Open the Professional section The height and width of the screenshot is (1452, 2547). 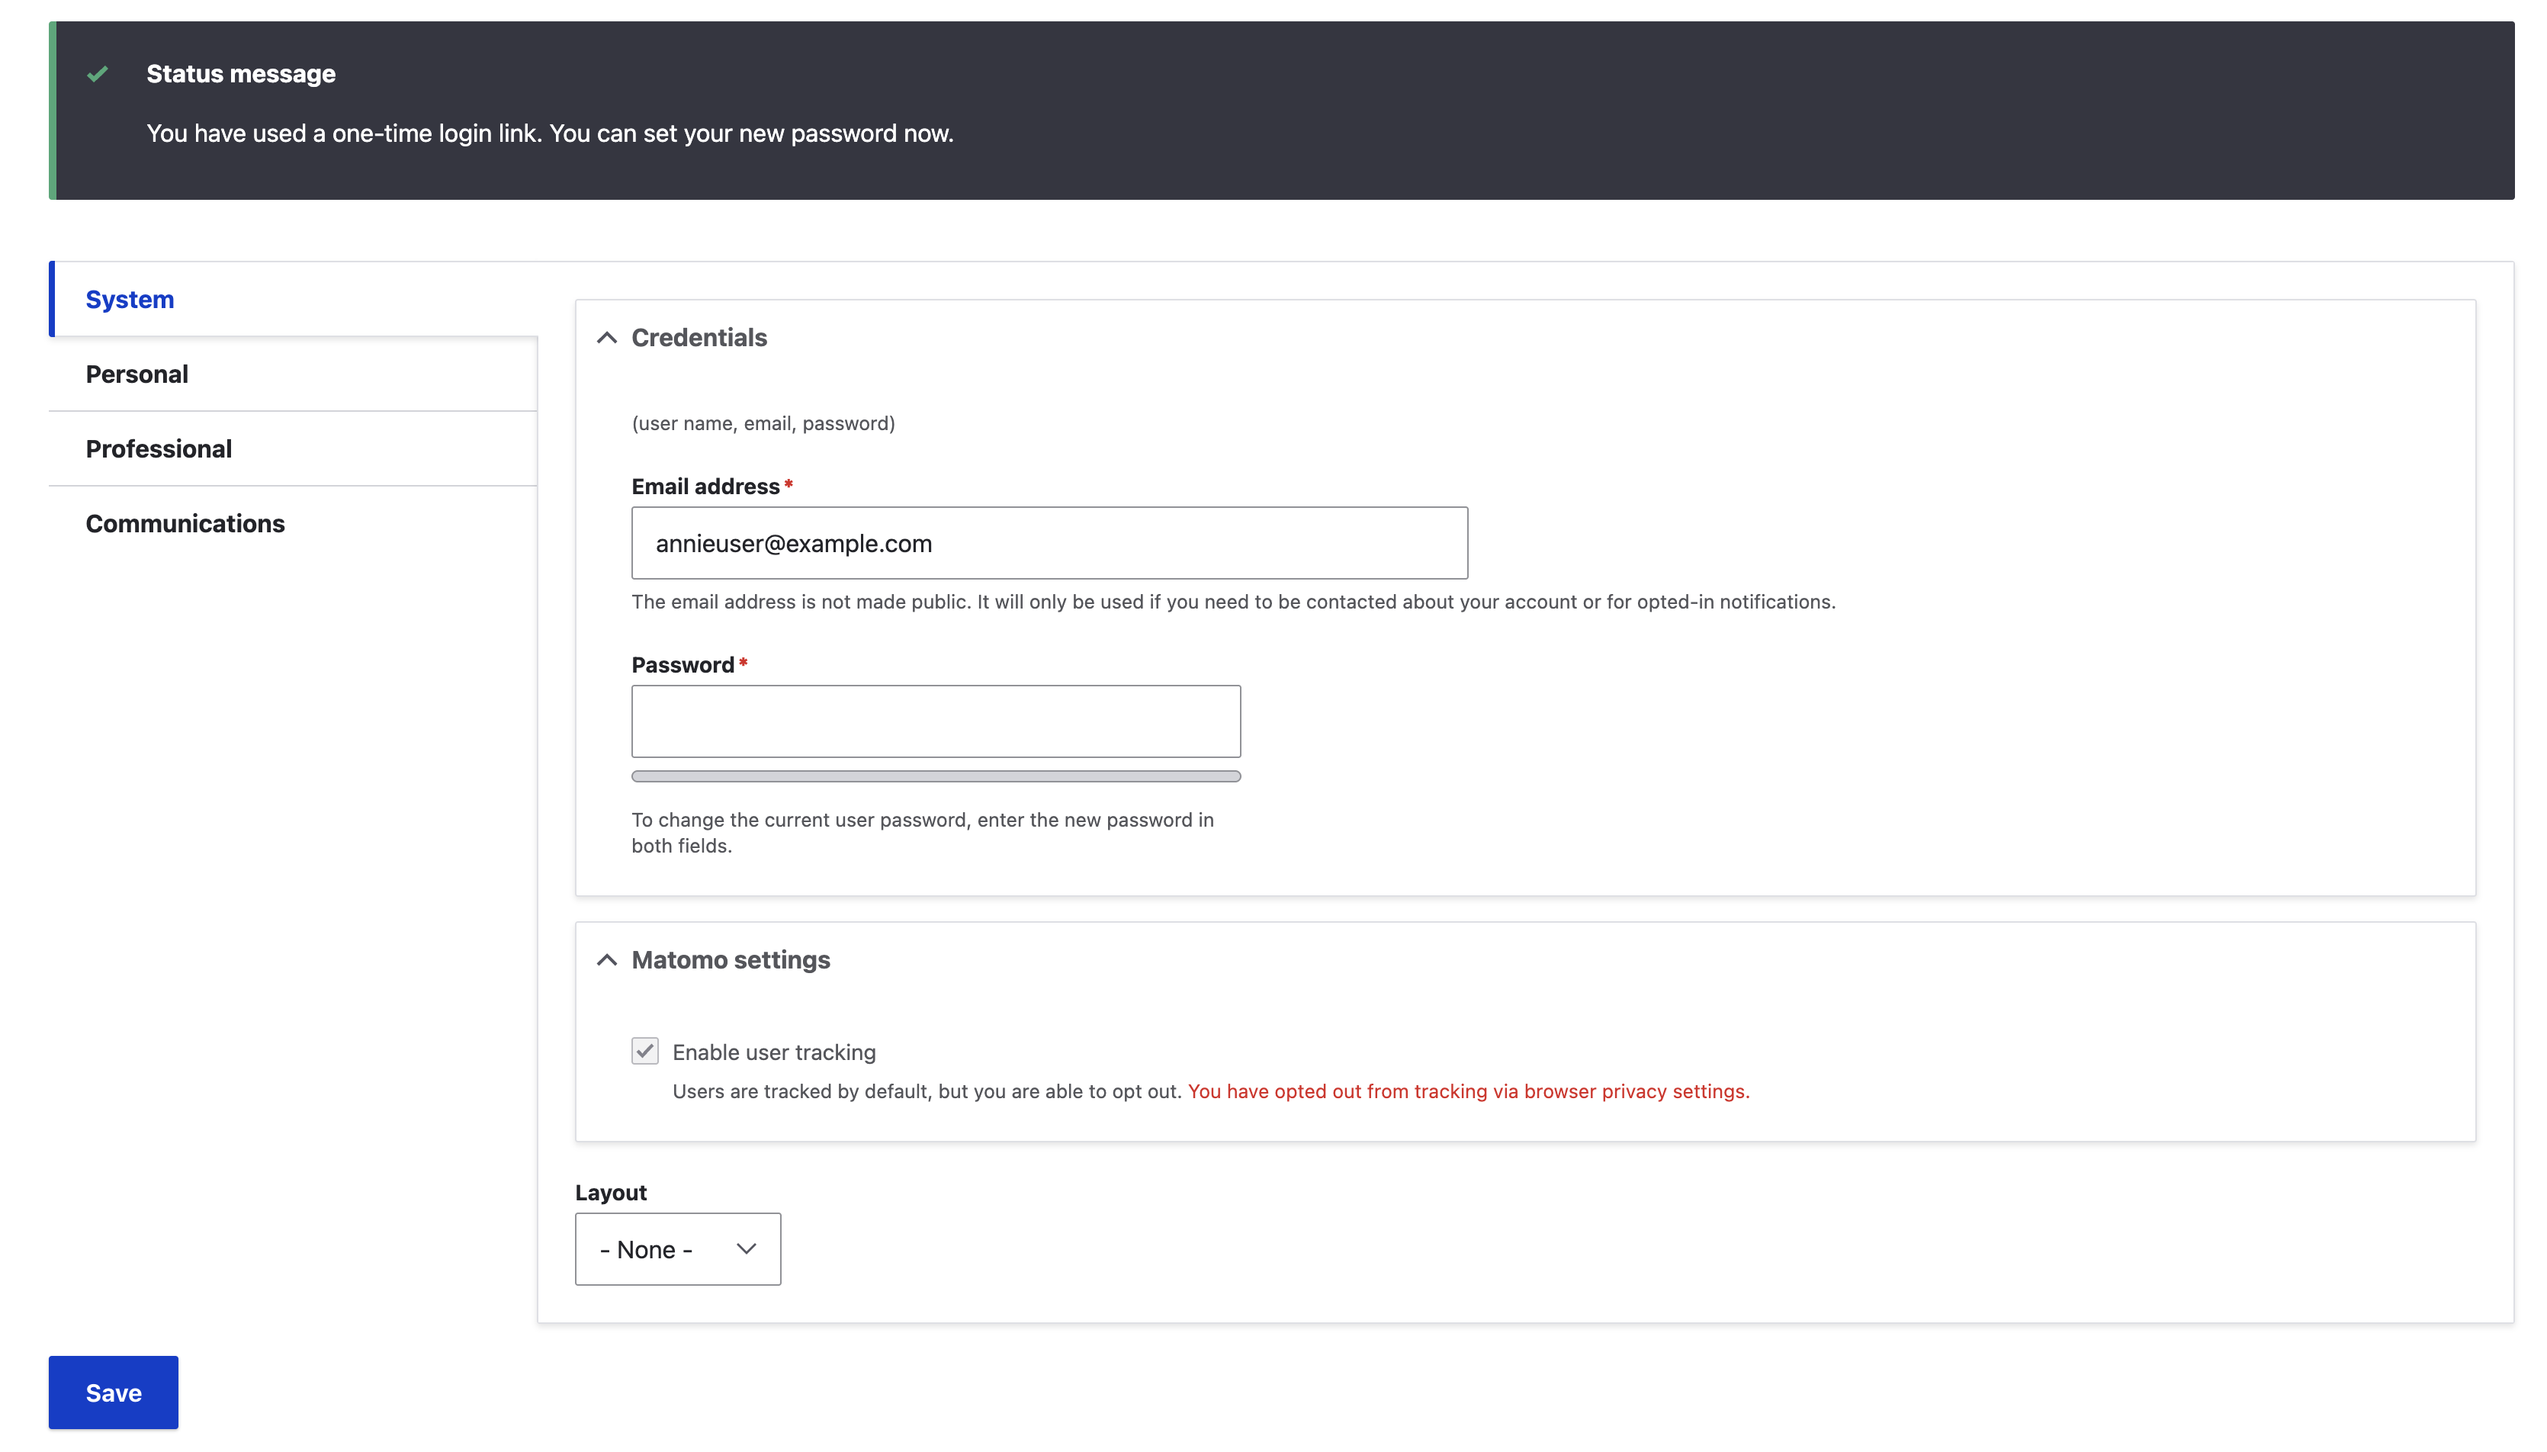click(x=158, y=448)
